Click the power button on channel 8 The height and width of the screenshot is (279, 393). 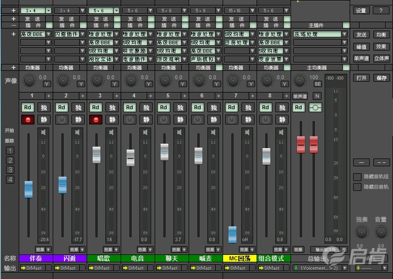(x=265, y=120)
